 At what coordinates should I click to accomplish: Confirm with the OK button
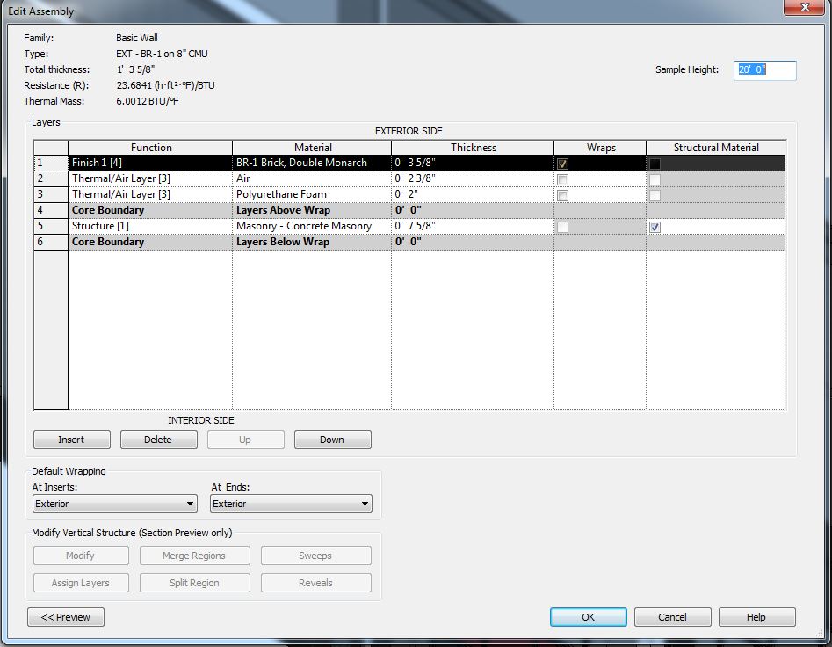click(x=589, y=617)
